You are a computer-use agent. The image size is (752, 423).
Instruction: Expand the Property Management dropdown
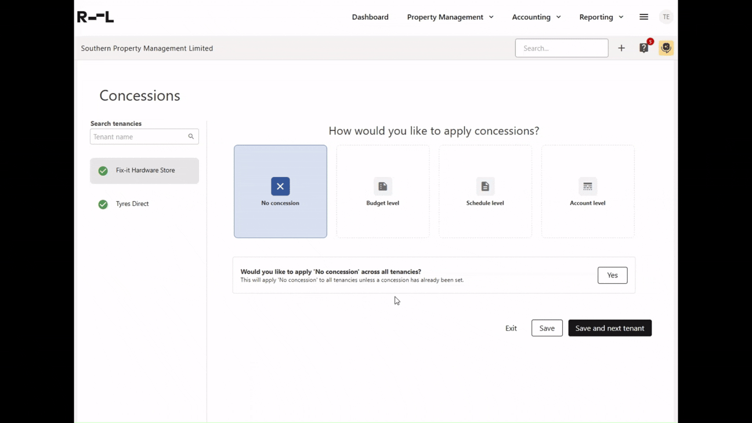[x=450, y=17]
